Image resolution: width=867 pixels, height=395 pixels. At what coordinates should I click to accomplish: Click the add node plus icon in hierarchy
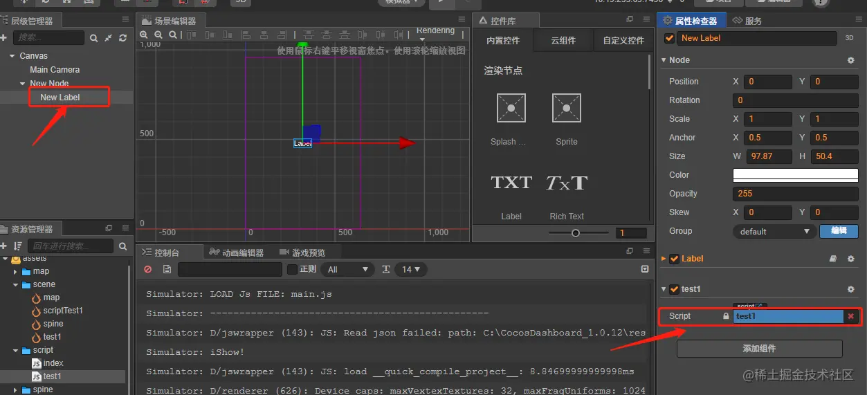pos(3,37)
